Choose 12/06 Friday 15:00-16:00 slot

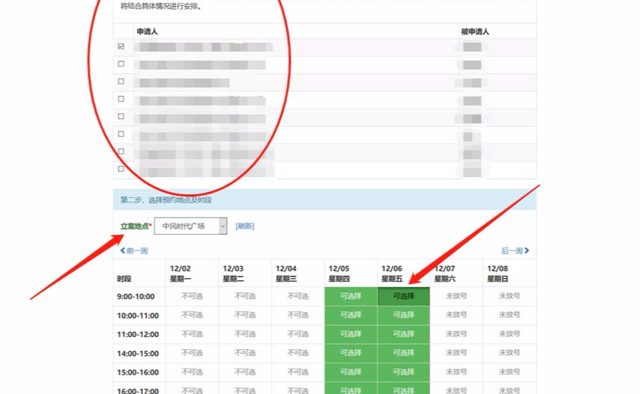coord(403,372)
